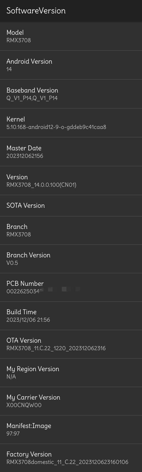Tap the Manifest:Image entry
This screenshot has width=142, height=472.
pos(71,429)
